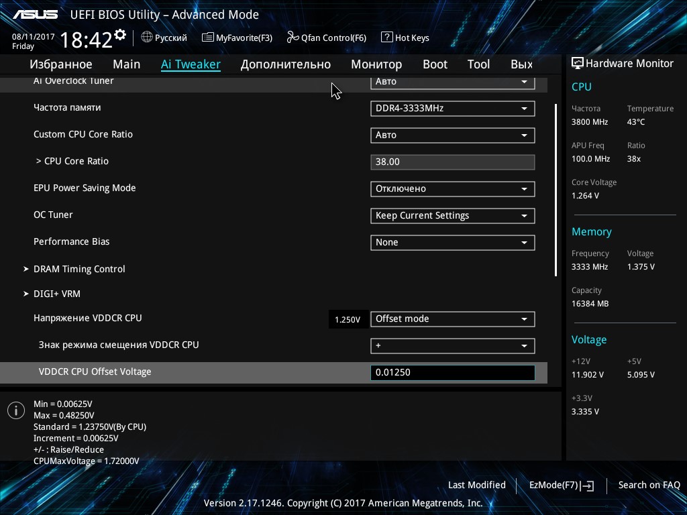The height and width of the screenshot is (515, 687).
Task: Select the Ai Tweaker tab
Action: (x=191, y=64)
